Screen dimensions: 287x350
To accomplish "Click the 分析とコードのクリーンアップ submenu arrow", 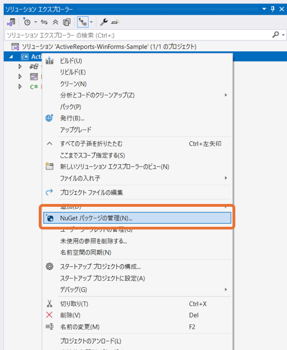I will [x=226, y=95].
